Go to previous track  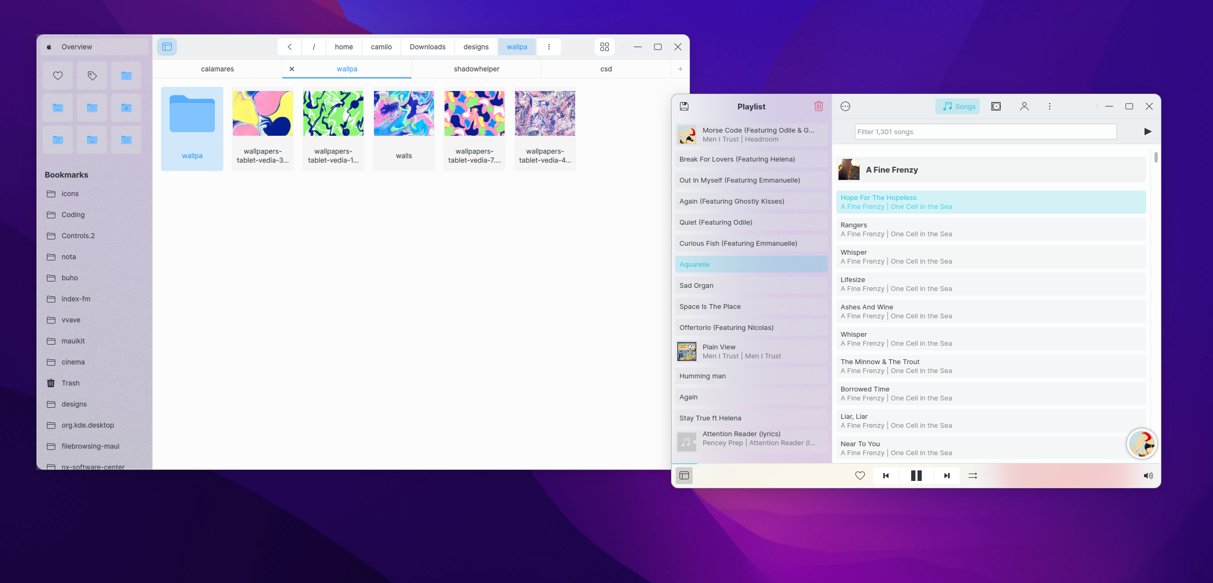[886, 476]
